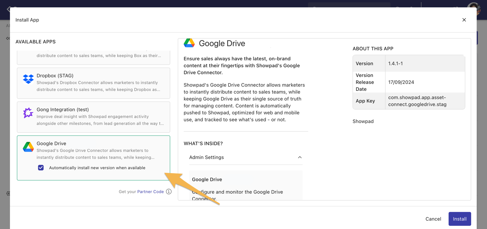Open the Partner Code link
This screenshot has width=487, height=229.
tap(151, 191)
